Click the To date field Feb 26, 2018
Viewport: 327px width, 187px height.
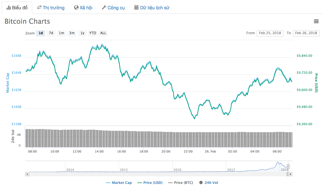(x=306, y=33)
